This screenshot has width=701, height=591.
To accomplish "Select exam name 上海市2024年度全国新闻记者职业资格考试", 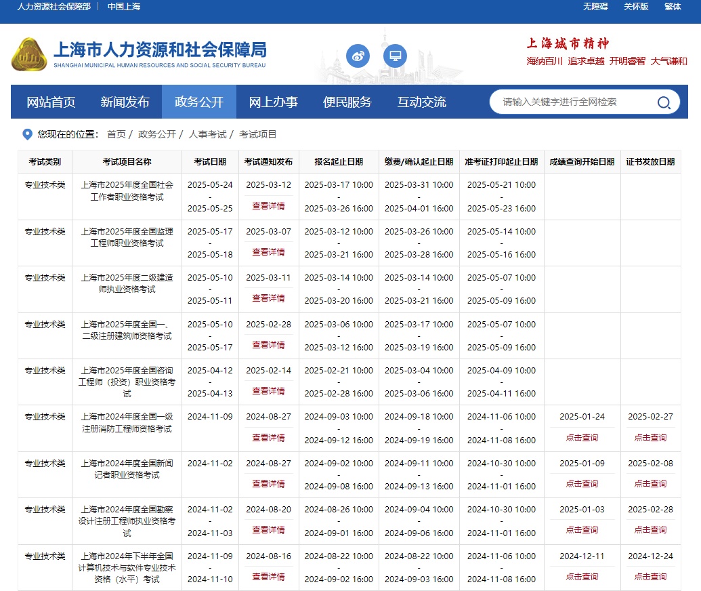I will [x=127, y=469].
